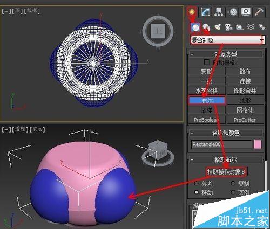Open the perspective viewport 真实 shading menu

[x=37, y=129]
